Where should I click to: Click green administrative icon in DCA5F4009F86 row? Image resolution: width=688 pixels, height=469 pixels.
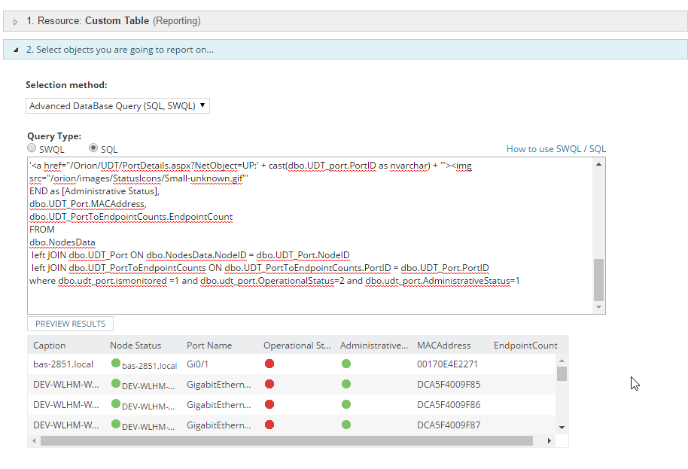coord(346,404)
